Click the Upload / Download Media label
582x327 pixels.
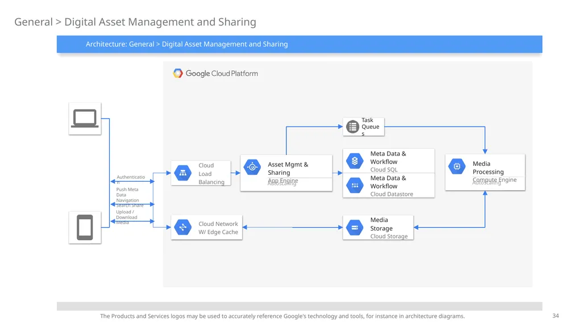(126, 217)
